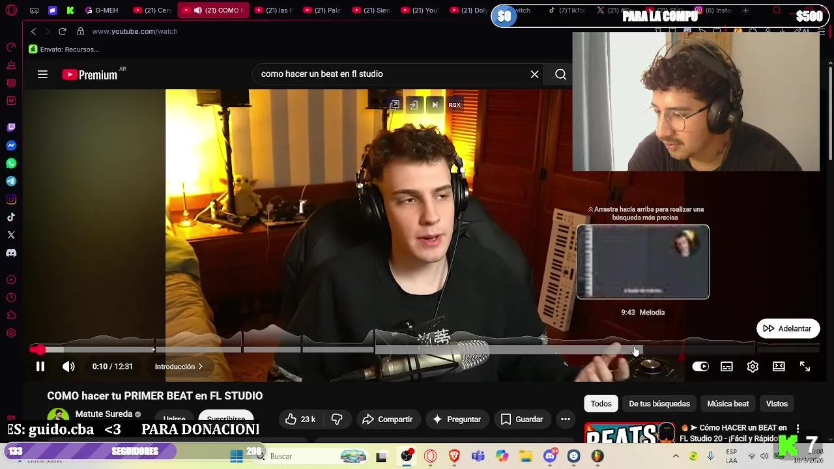Open the Envato: Recursos bookmark
834x469 pixels.
coord(64,50)
